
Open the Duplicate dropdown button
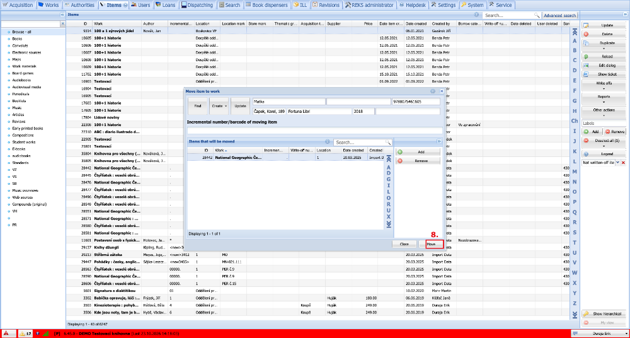[604, 45]
